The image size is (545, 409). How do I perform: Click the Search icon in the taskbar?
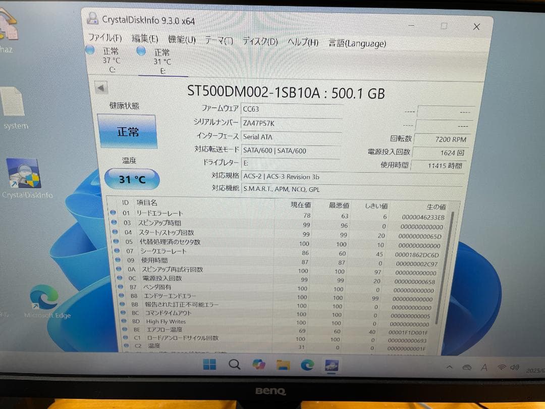tap(234, 364)
